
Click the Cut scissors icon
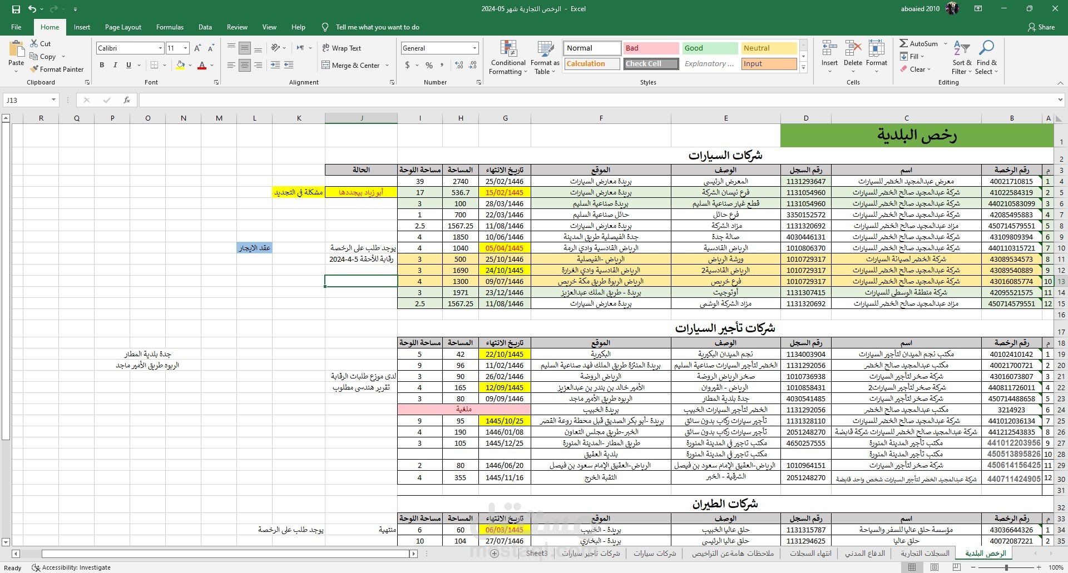click(x=34, y=43)
